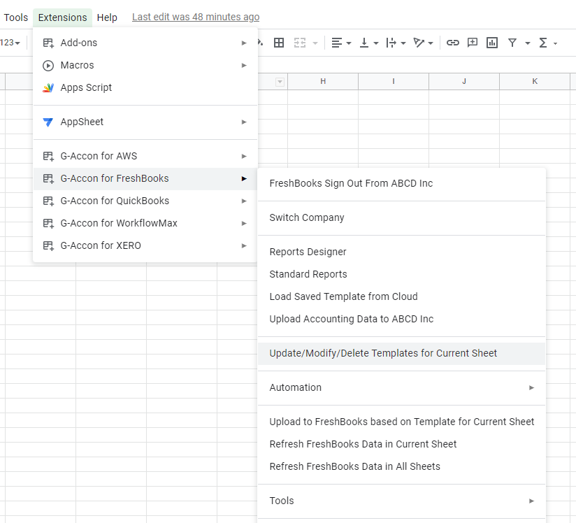Expand the Macros submenu
Image resolution: width=576 pixels, height=523 pixels.
click(145, 65)
